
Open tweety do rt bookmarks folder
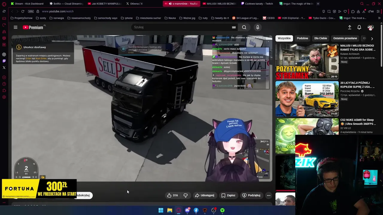(x=220, y=18)
